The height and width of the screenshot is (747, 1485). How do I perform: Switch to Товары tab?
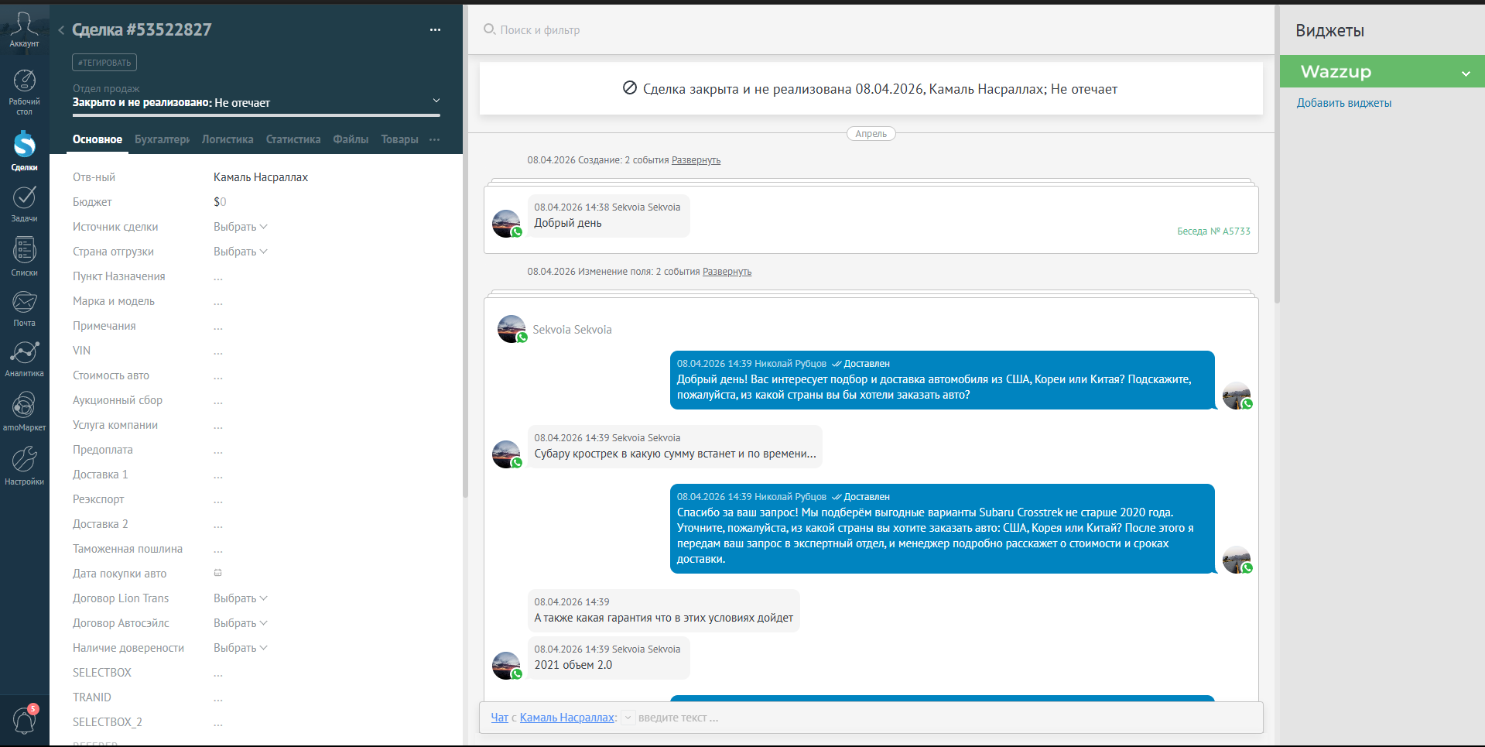399,139
